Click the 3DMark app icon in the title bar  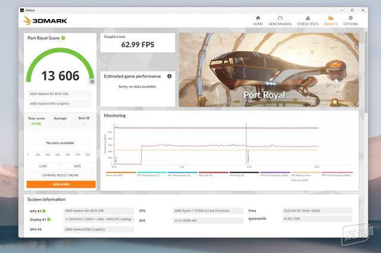coord(22,10)
